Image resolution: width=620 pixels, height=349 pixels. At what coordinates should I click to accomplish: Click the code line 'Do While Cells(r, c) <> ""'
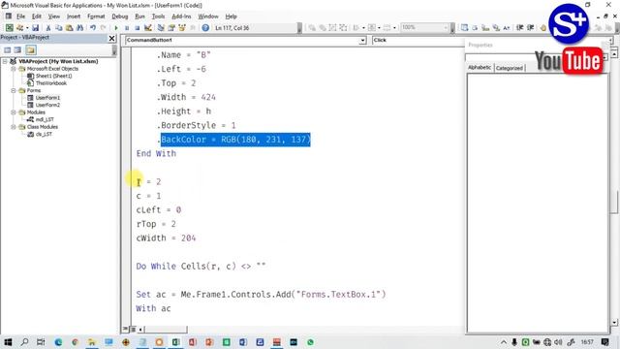click(x=201, y=267)
